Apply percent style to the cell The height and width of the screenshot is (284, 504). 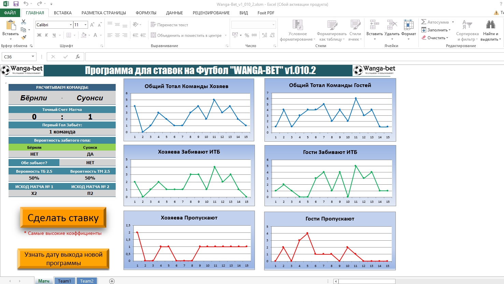coord(247,35)
